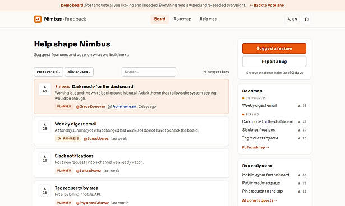
Task: Click the Nimbus orange checkmark logo
Action: pos(38,19)
